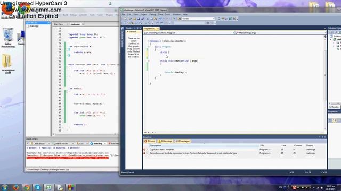The height and width of the screenshot is (191, 341).
Task: Click the Save All toolbar icon
Action: [x=142, y=19]
